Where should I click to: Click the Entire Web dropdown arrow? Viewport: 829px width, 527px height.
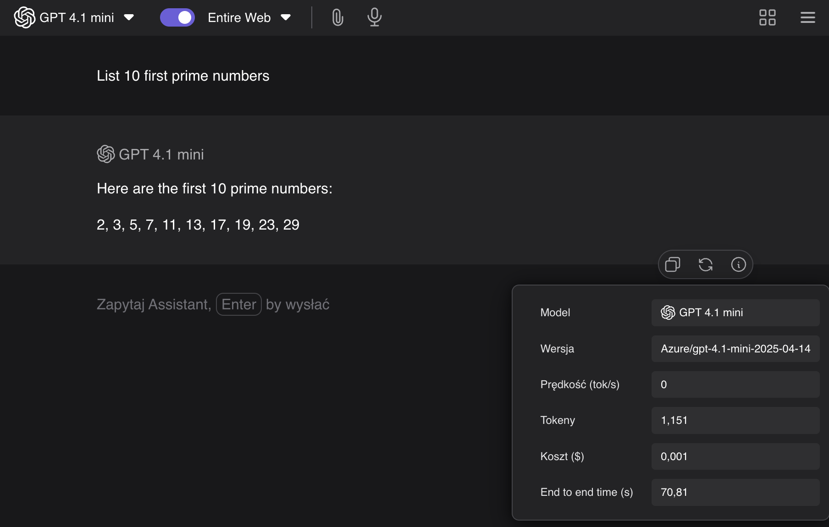coord(286,18)
